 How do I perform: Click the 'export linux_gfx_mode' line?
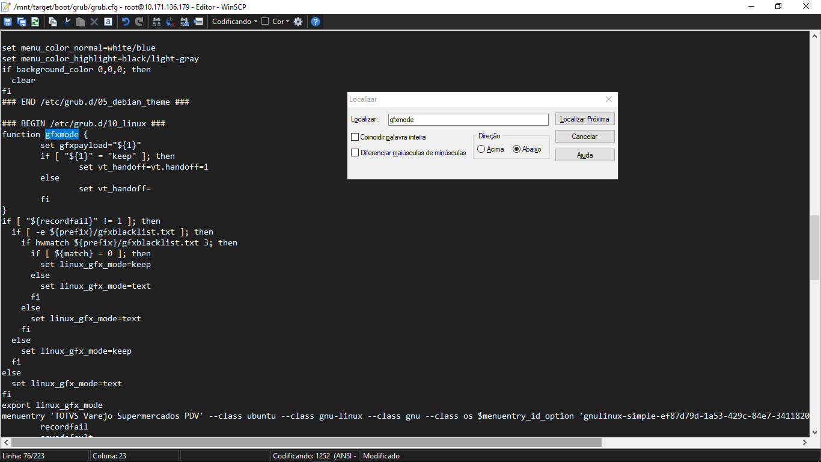click(x=52, y=405)
